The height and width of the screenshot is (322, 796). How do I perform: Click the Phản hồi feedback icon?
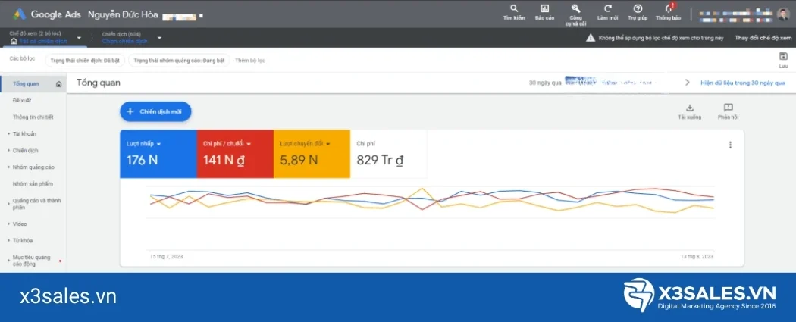[728, 108]
